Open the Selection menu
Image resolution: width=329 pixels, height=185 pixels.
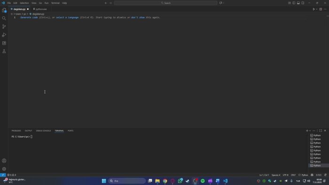click(24, 3)
